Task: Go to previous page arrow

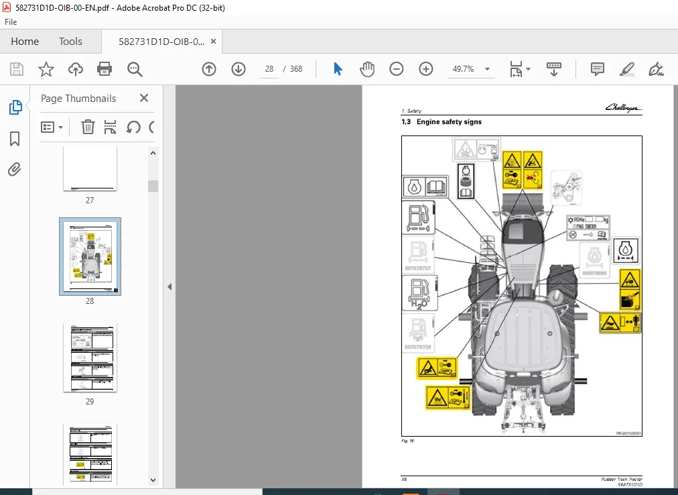Action: pyautogui.click(x=209, y=69)
